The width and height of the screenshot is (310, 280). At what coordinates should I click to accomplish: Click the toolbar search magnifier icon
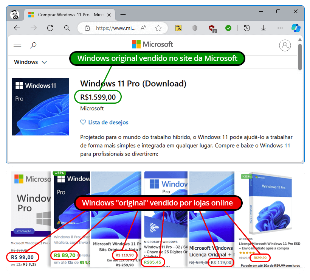tap(67, 28)
